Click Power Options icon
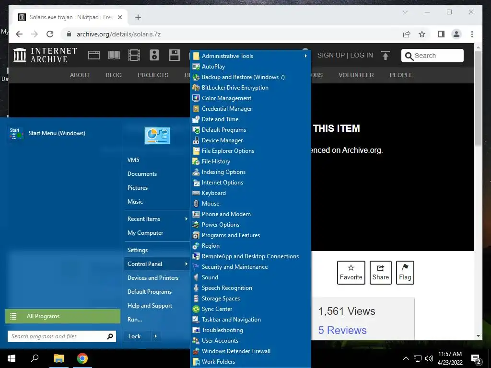 coord(196,225)
